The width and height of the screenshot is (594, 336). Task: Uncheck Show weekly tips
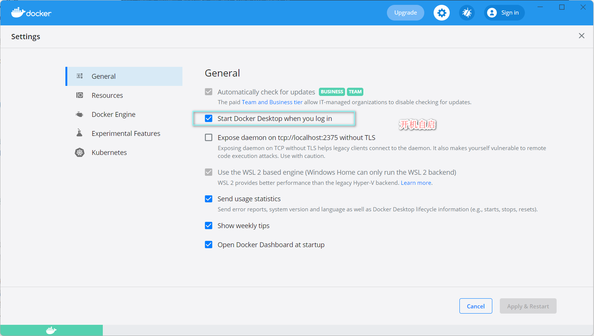(209, 225)
